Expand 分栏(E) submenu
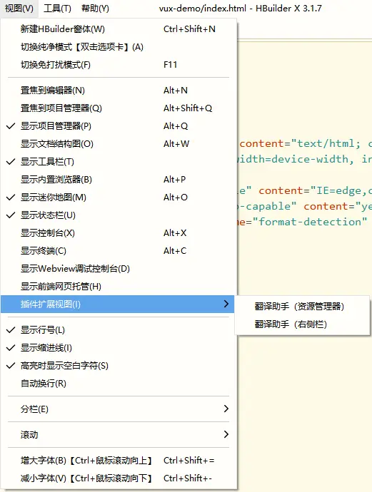Viewport: 372px width, 492px height. (x=118, y=409)
